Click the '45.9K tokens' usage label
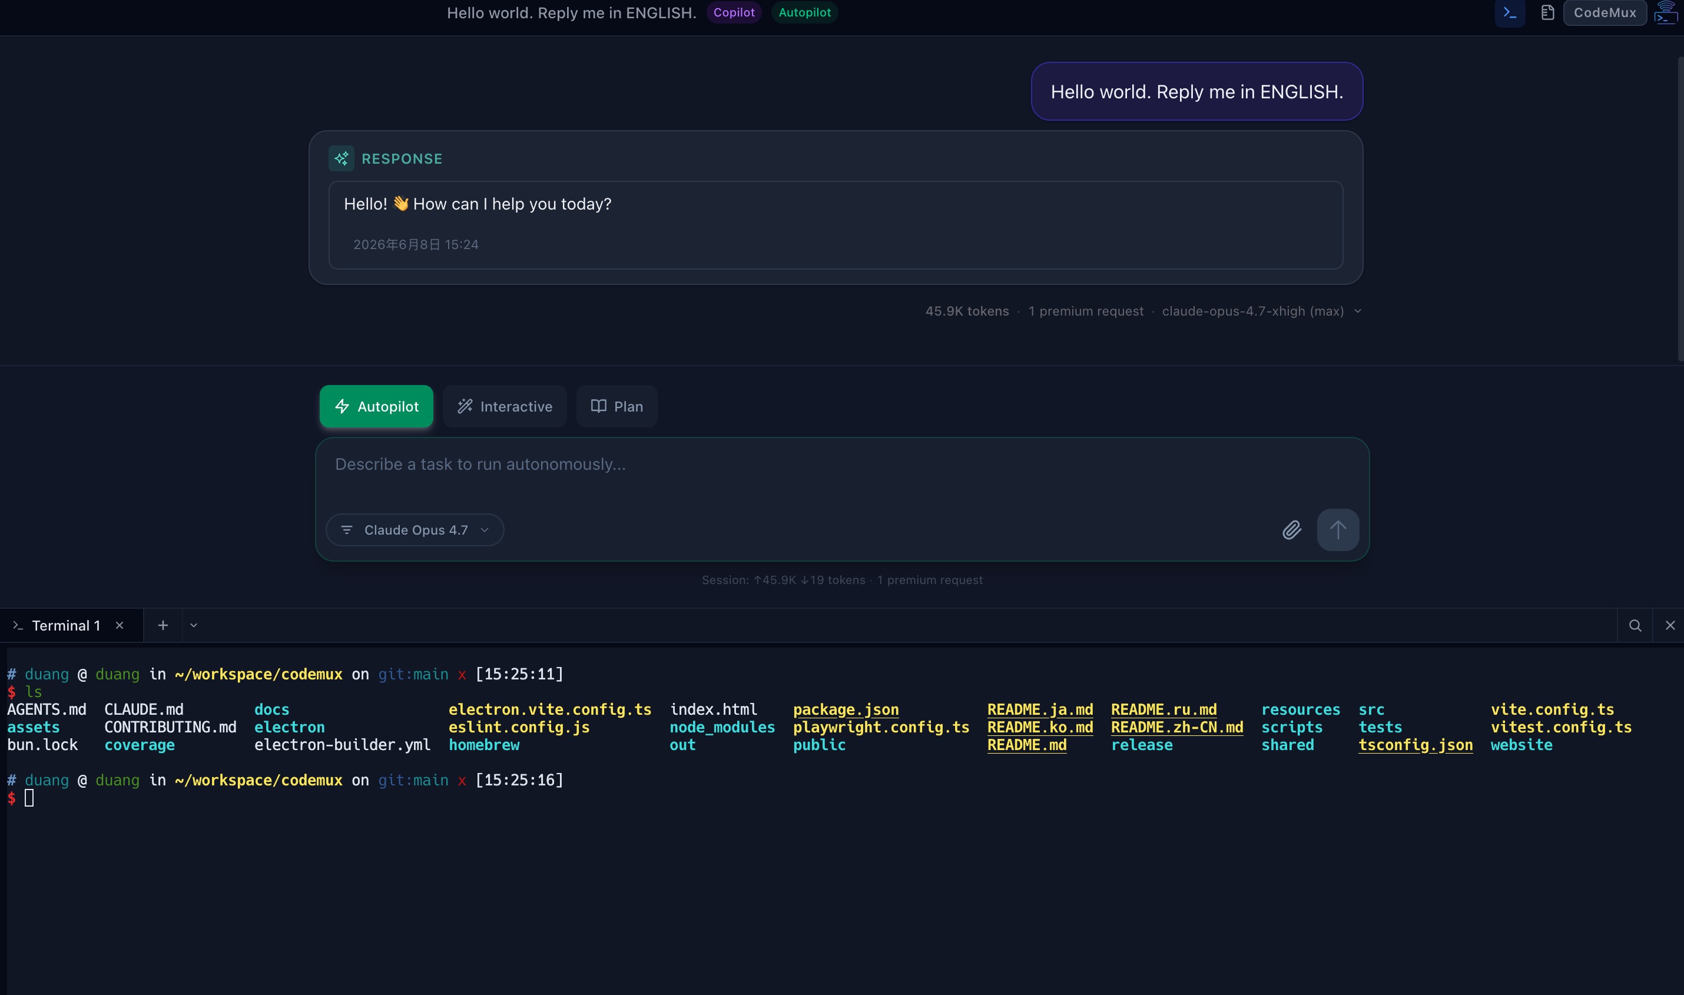The image size is (1684, 995). pyautogui.click(x=967, y=311)
